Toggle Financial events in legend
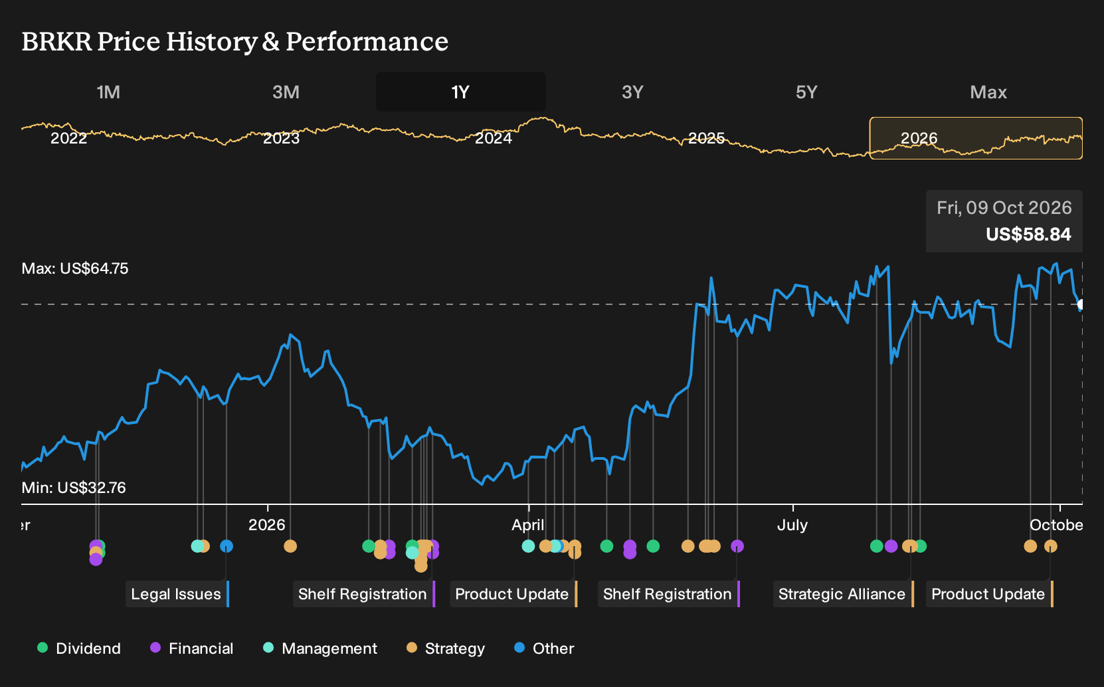 point(192,648)
